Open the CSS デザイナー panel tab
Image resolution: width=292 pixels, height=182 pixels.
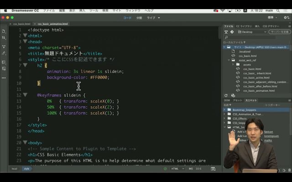[271, 26]
